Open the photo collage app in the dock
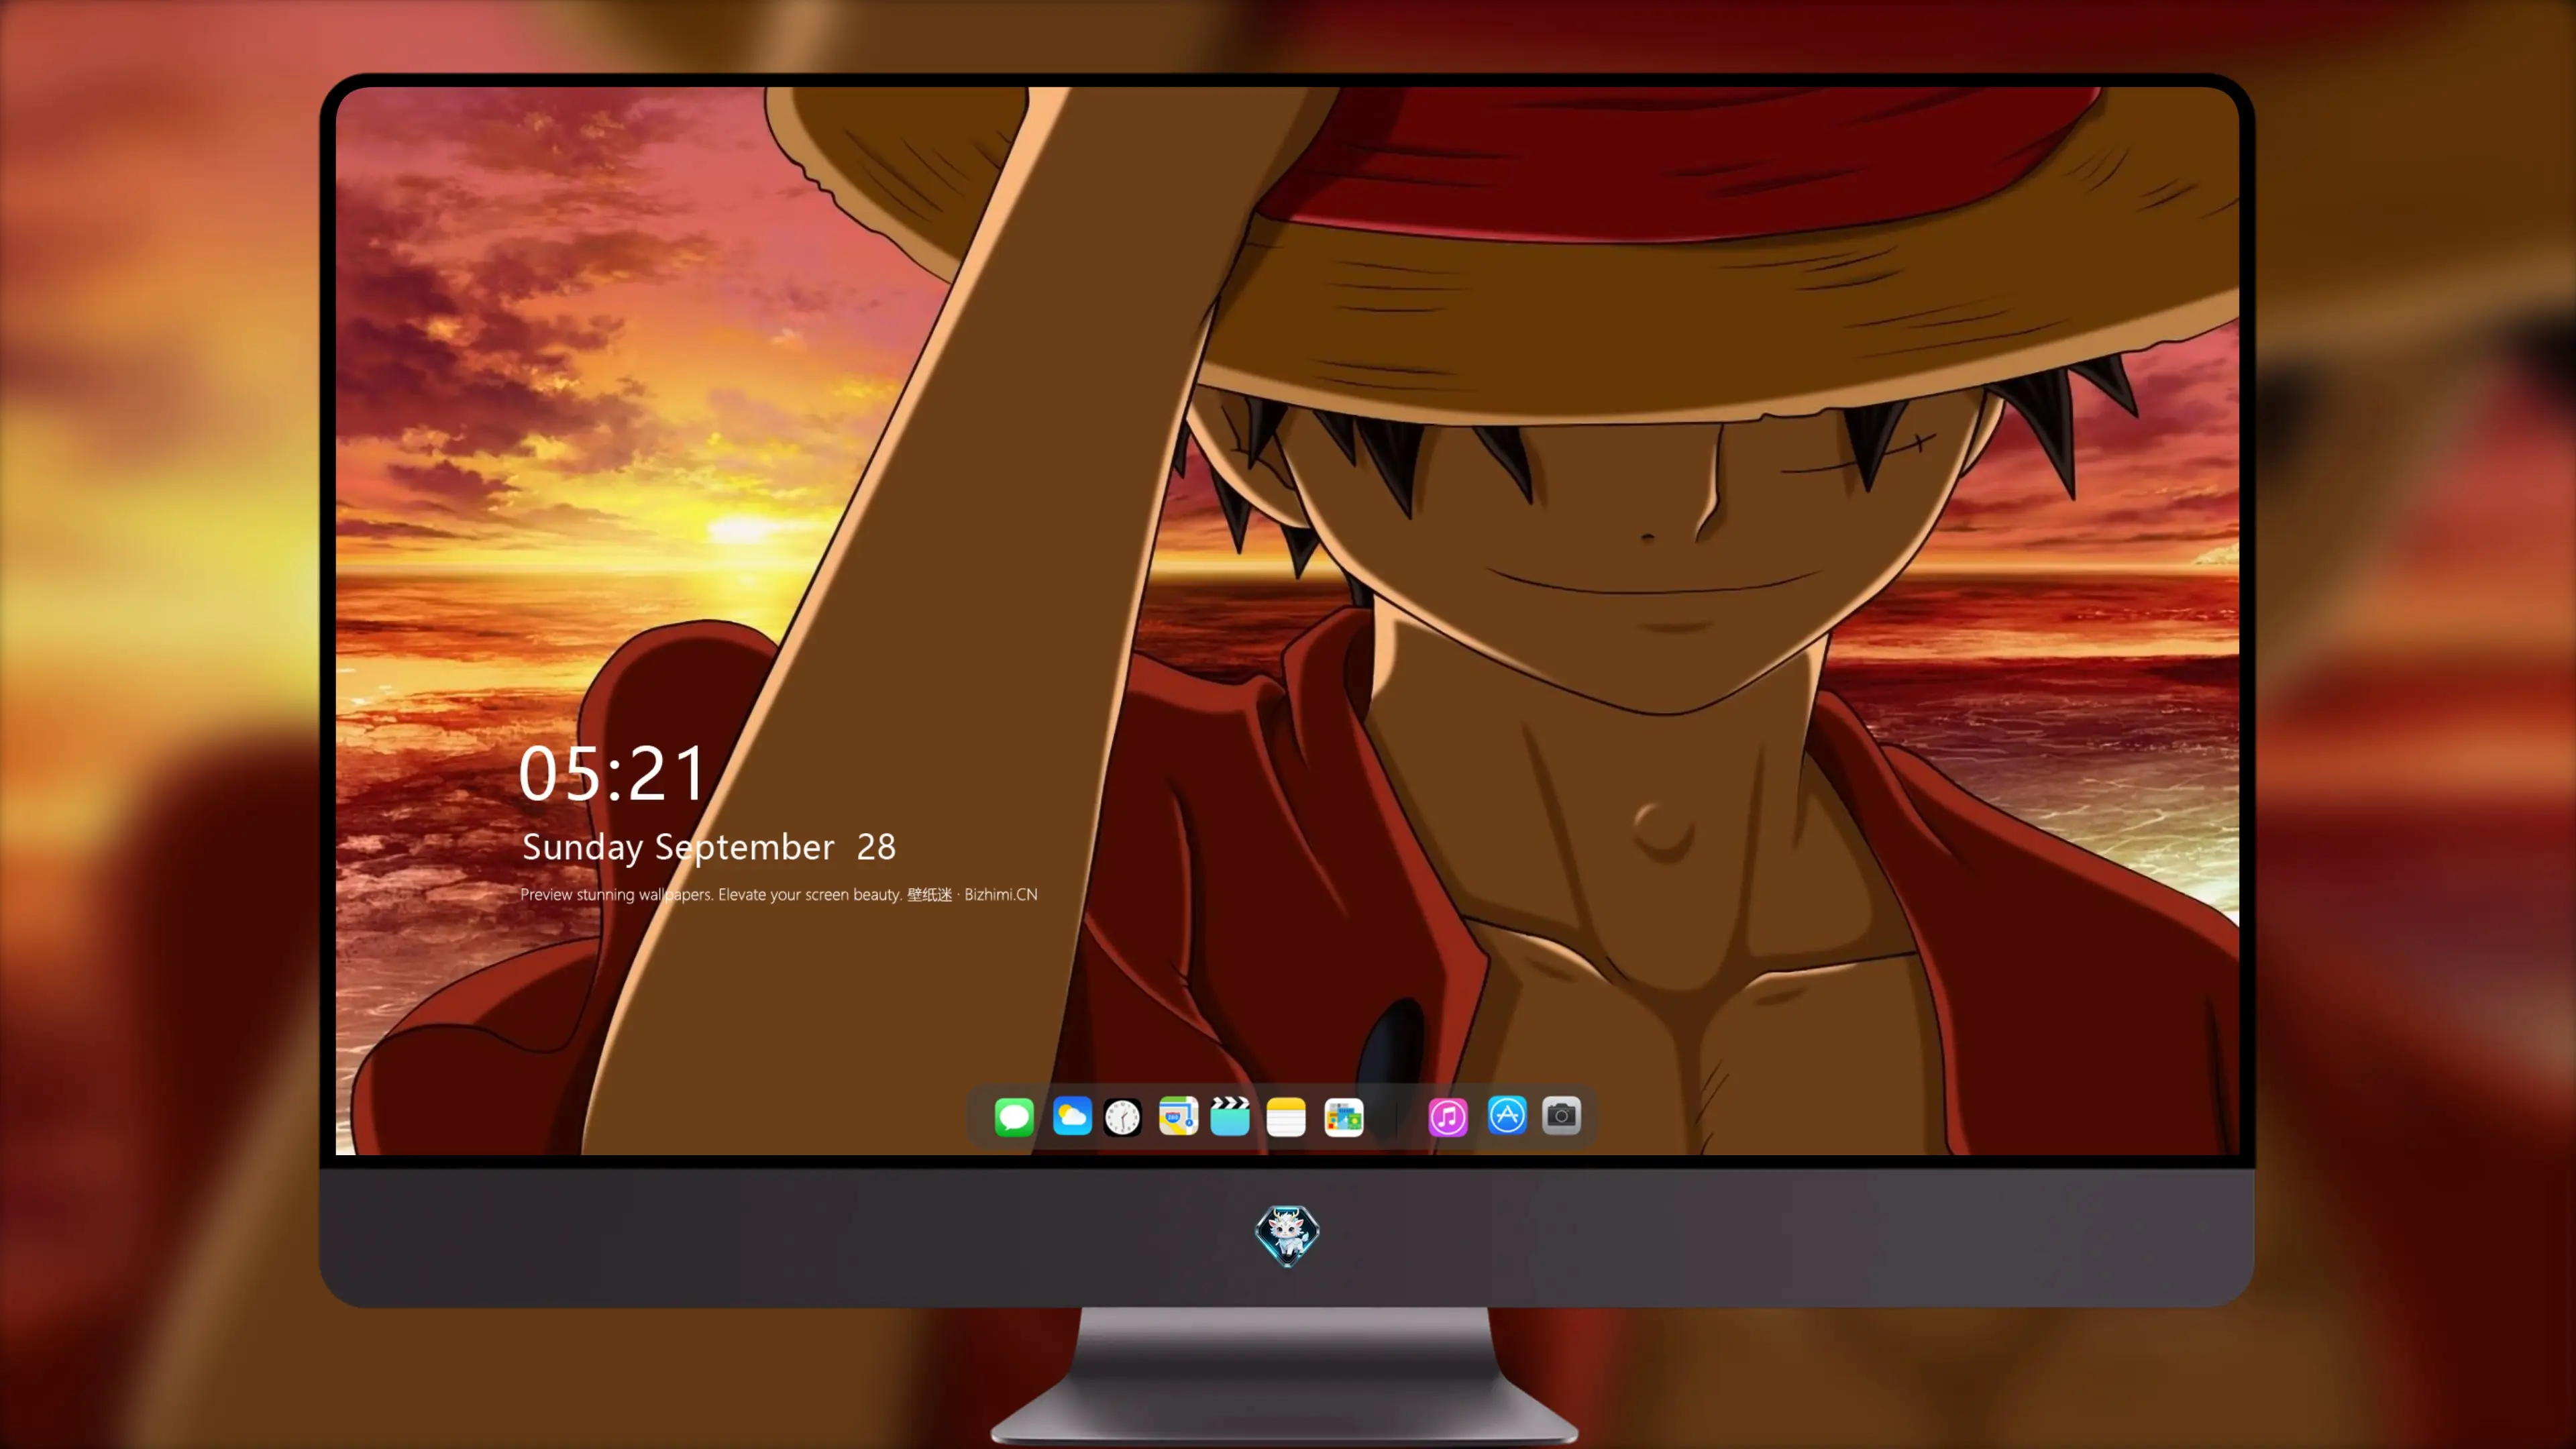Viewport: 2576px width, 1449px height. [x=1343, y=1116]
